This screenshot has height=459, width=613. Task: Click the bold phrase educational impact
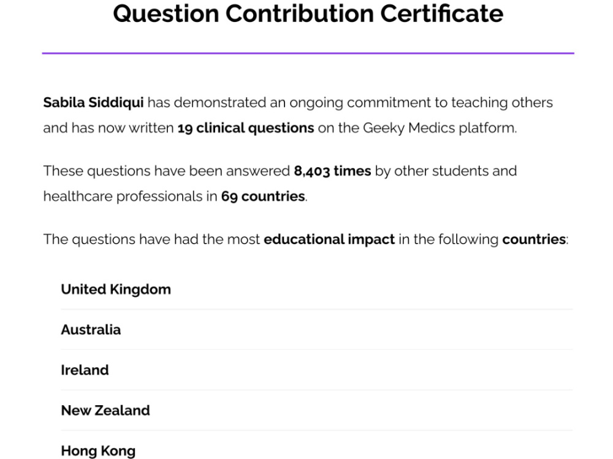point(329,239)
